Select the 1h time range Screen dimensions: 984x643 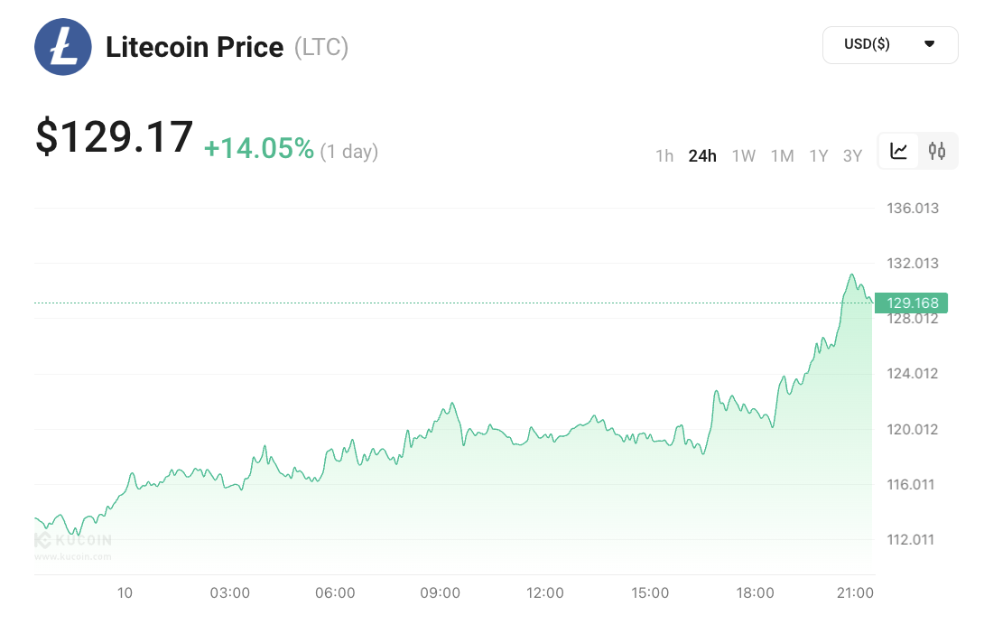[x=664, y=156]
